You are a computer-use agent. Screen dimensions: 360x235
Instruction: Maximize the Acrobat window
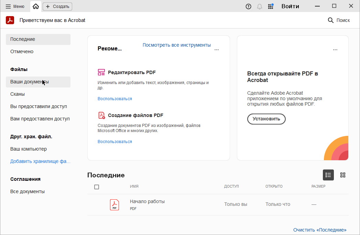334,6
